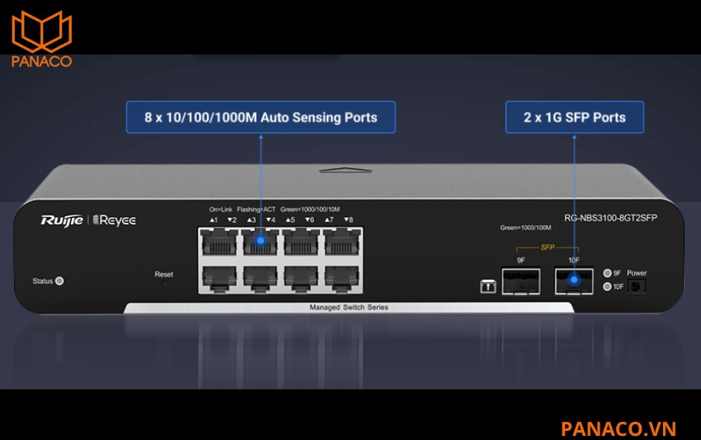
Task: Click the Reyee brand logo
Action: tap(114, 220)
